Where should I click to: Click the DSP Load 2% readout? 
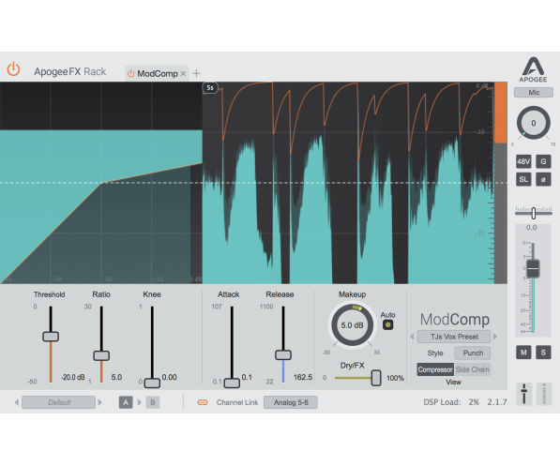pos(451,402)
